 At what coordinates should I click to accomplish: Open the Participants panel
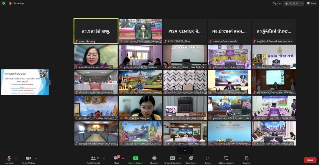(93, 158)
